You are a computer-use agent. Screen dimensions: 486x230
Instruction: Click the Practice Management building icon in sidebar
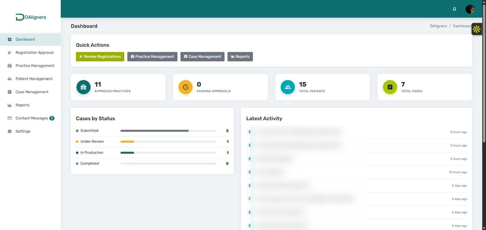click(x=9, y=66)
